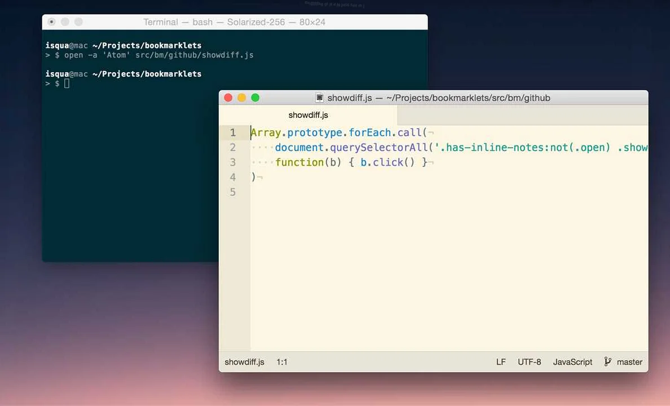Viewport: 670px width, 406px height.
Task: Minimize the Atom window with yellow button
Action: 242,98
